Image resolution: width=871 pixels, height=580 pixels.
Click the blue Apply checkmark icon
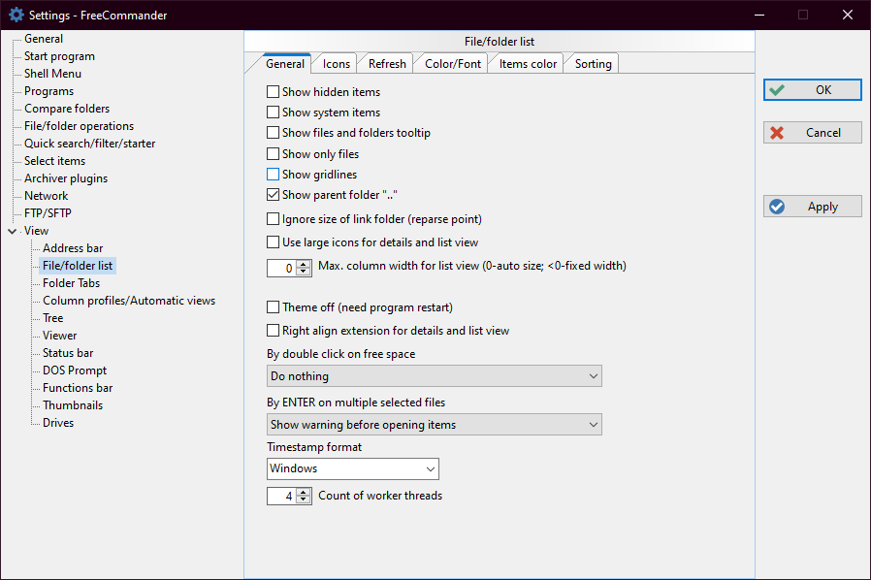pos(776,207)
